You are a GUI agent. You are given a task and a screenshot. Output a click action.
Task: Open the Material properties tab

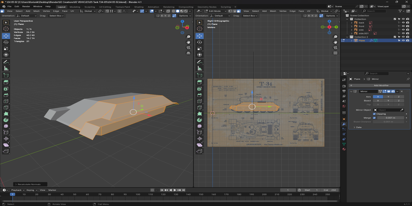(344, 149)
